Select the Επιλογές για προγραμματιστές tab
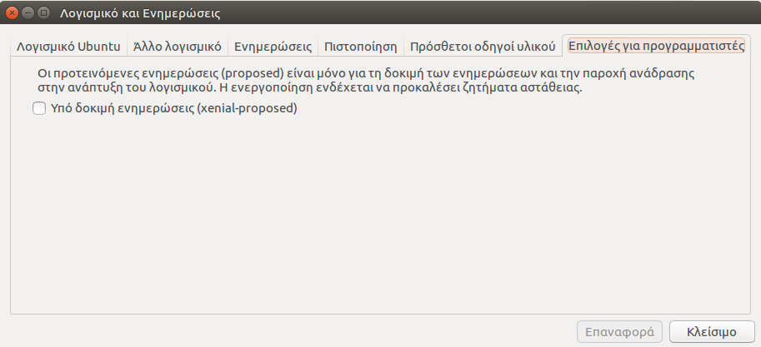The width and height of the screenshot is (761, 347). [656, 46]
